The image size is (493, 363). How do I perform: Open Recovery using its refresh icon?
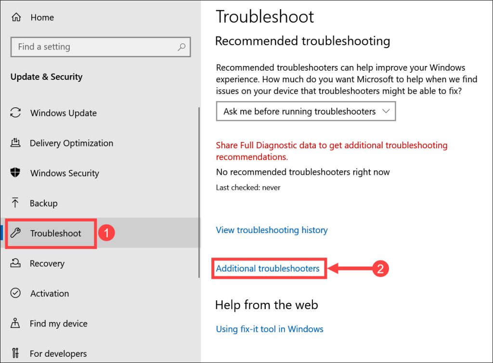click(16, 263)
